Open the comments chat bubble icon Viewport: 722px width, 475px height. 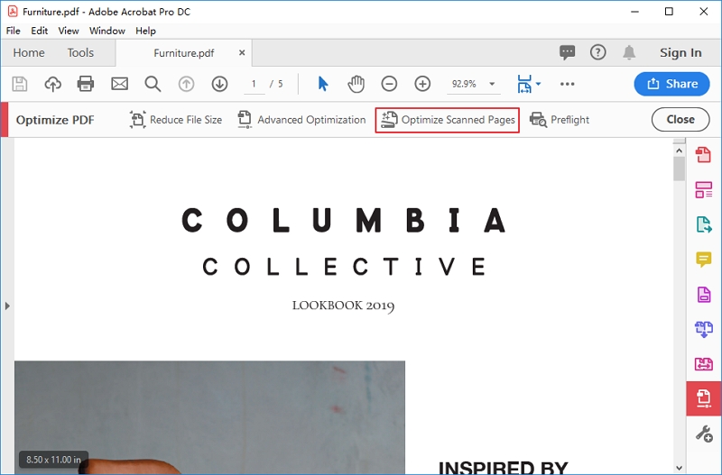click(x=567, y=52)
